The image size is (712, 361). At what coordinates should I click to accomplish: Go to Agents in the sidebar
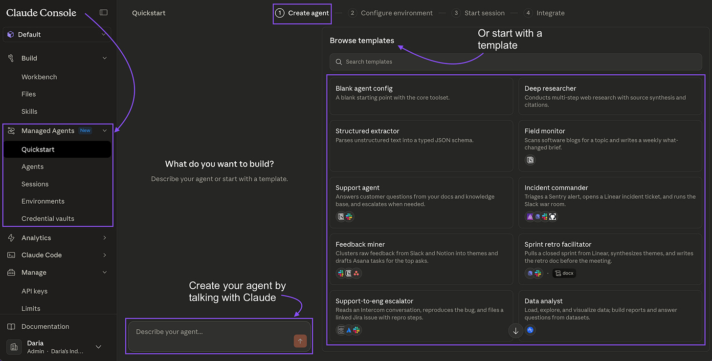pos(32,167)
